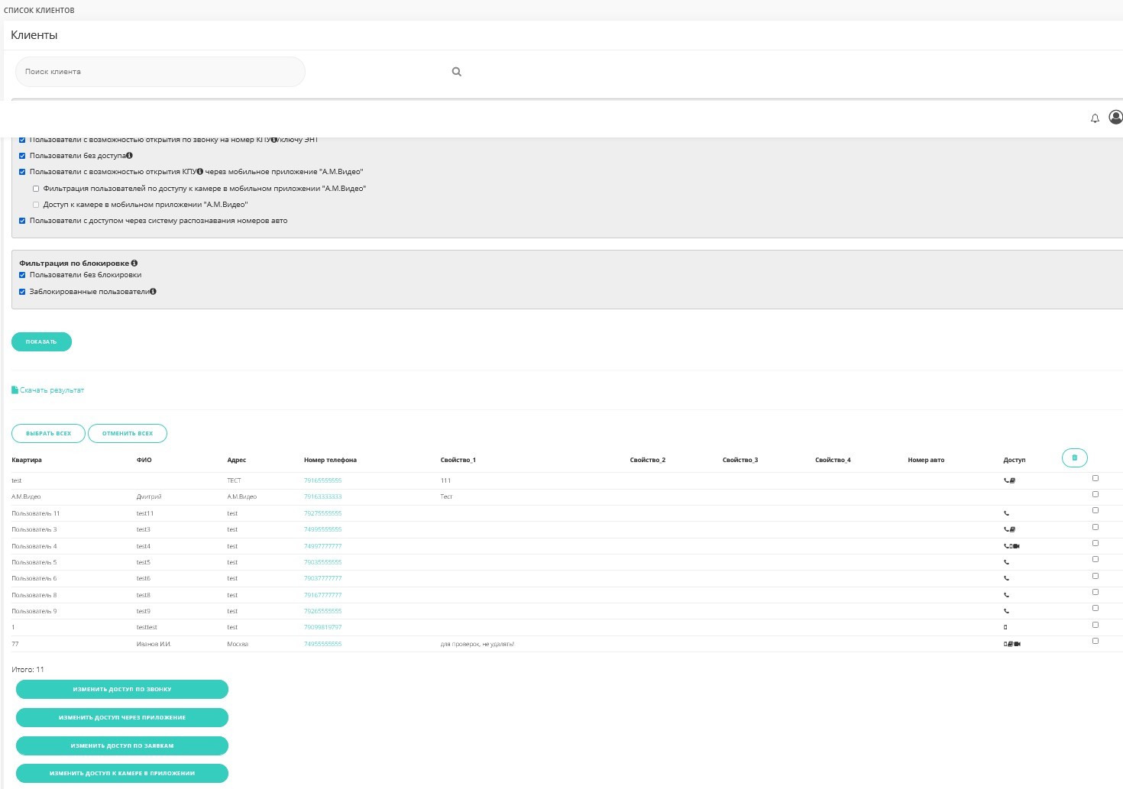
Task: Click ИЗМЕНИТЬ ДОСТУП ЧЕРЕЗ ПРИЛОЖЕНИЕ button
Action: [x=122, y=717]
